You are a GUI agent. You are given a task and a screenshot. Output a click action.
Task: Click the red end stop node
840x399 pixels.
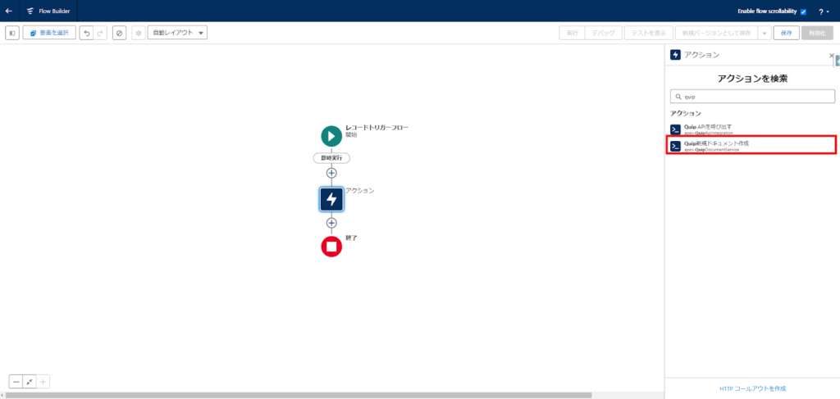[331, 246]
